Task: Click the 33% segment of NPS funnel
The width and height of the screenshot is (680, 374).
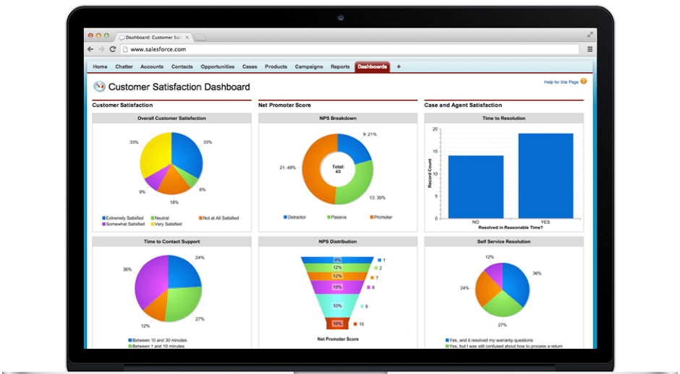Action: pos(337,305)
